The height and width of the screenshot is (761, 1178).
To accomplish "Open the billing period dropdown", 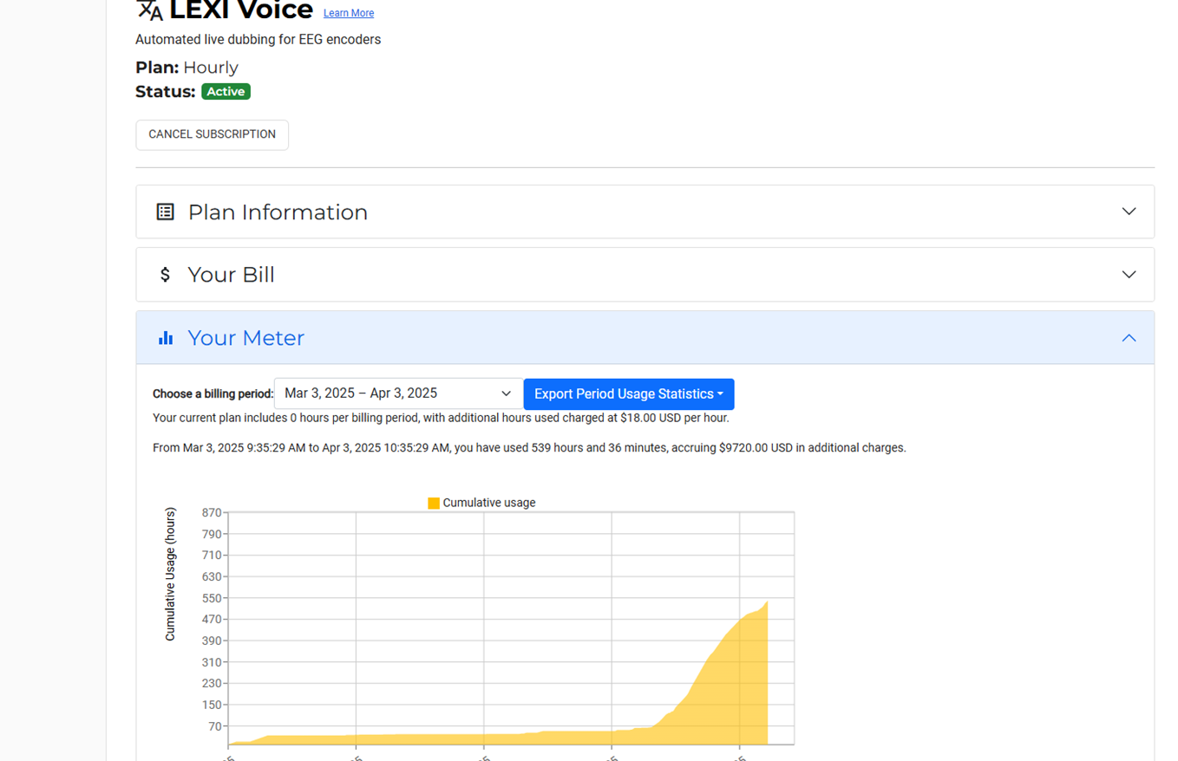I will click(x=398, y=394).
